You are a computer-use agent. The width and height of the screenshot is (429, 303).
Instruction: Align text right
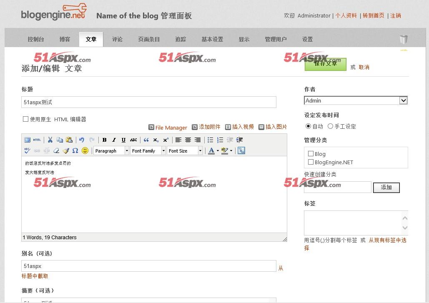pos(198,140)
